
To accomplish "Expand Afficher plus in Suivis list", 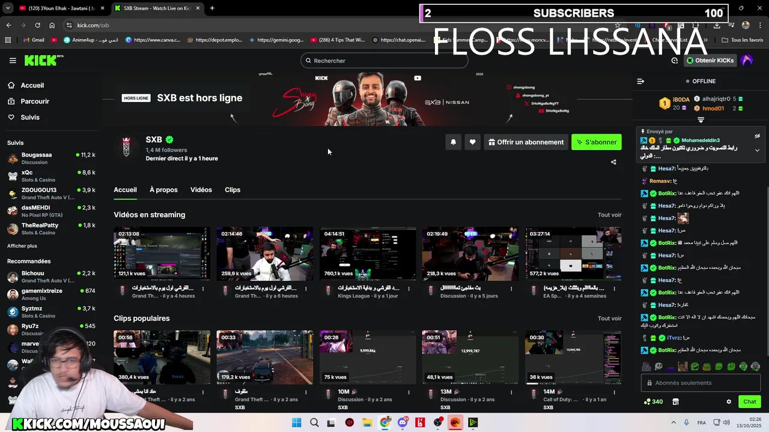I will coord(22,246).
